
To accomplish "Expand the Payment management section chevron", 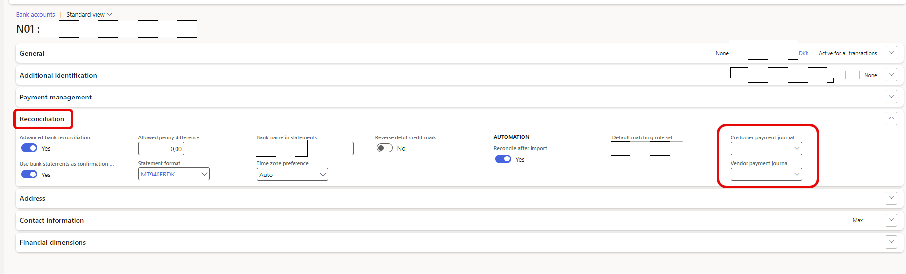I will 891,97.
